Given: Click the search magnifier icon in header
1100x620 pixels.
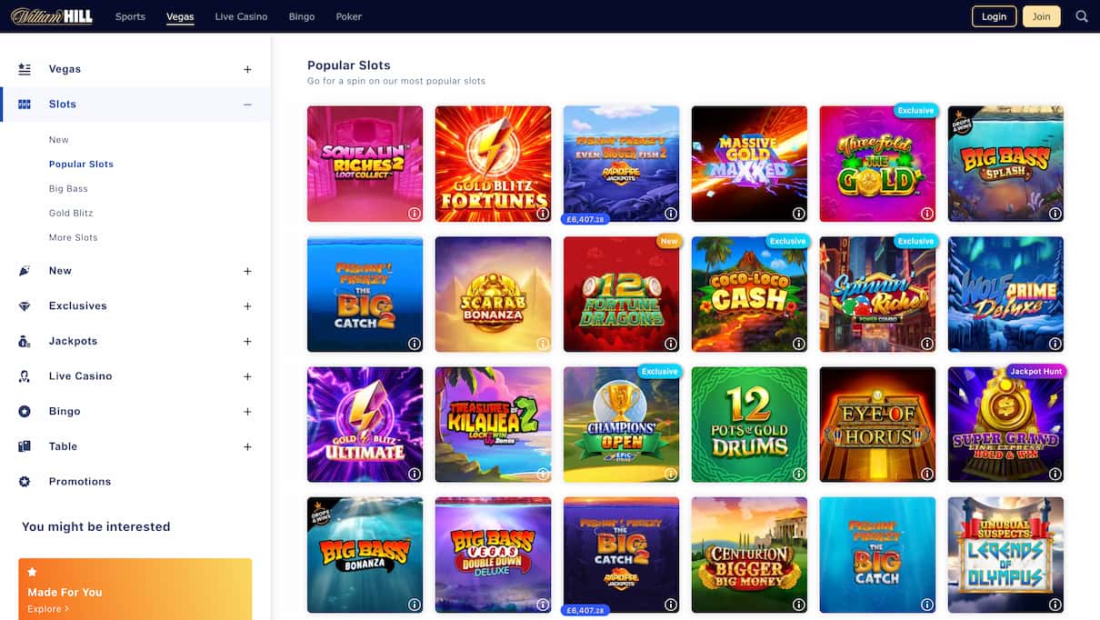Looking at the screenshot, I should click(x=1081, y=16).
